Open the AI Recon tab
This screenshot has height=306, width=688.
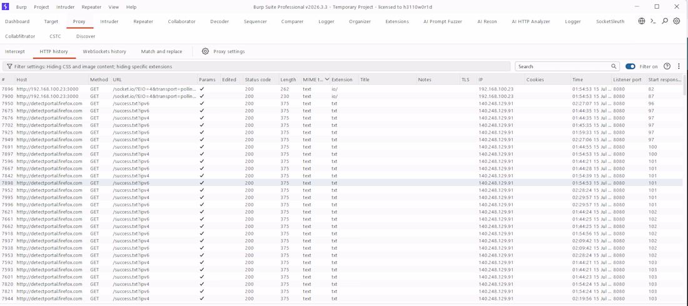pos(487,21)
